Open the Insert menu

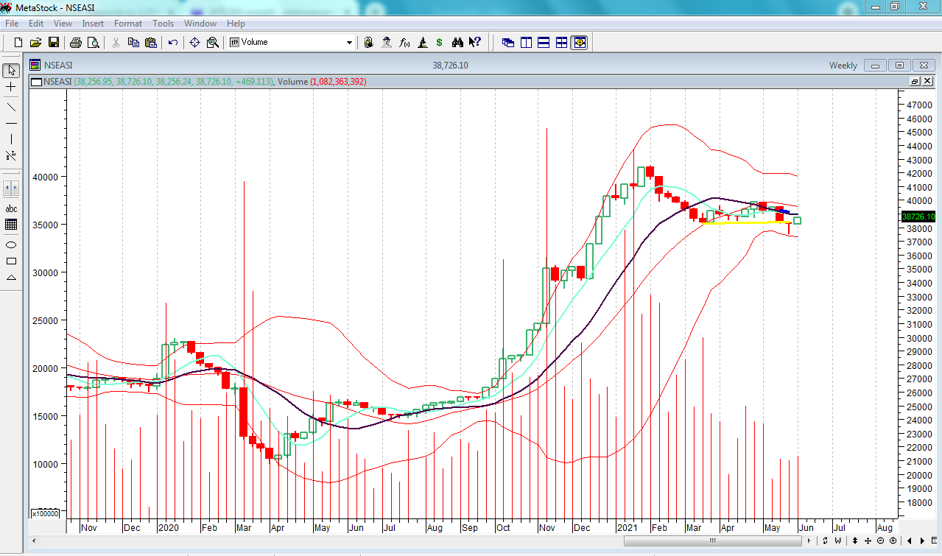coord(93,24)
